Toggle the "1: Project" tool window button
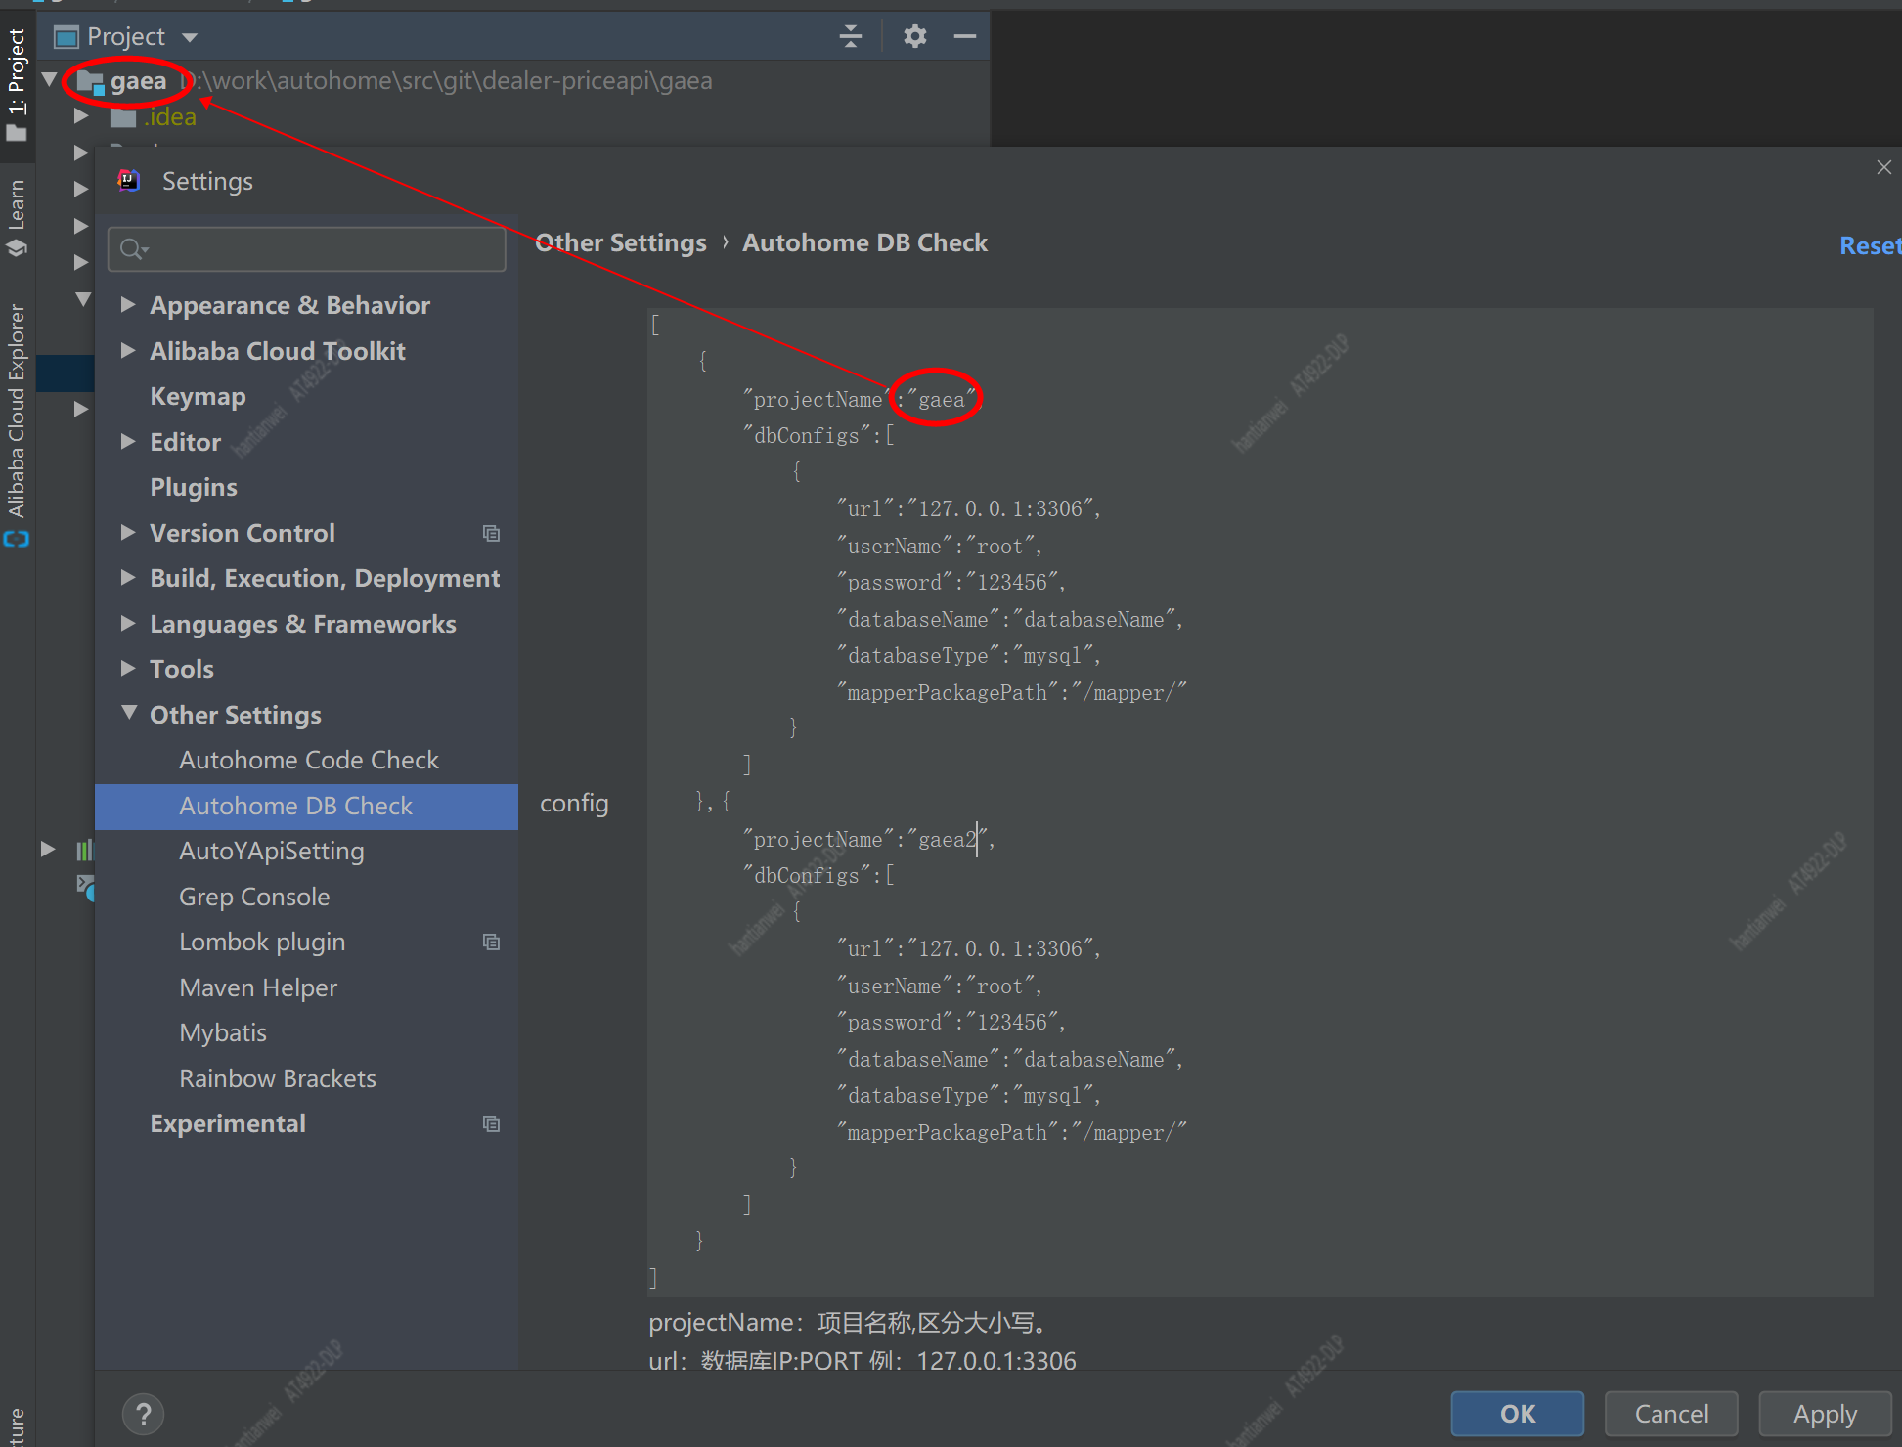This screenshot has height=1447, width=1902. (x=16, y=68)
